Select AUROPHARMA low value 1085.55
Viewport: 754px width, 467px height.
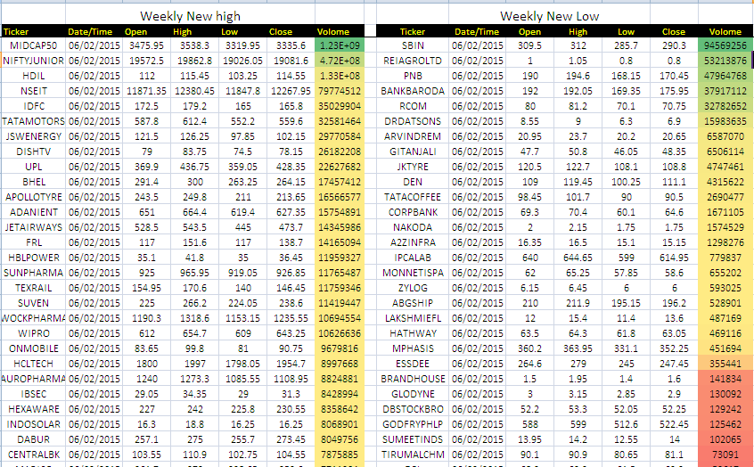(242, 379)
